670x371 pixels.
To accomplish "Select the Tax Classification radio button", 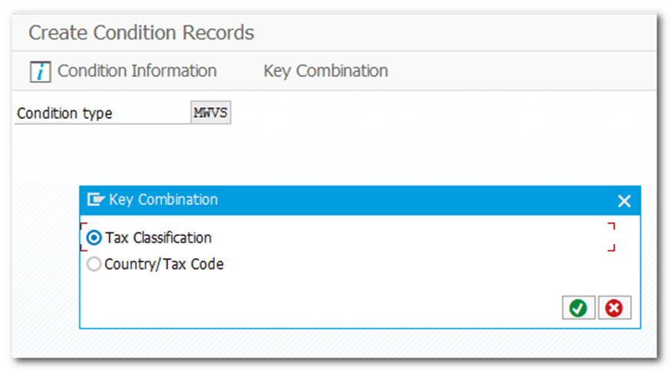I will 94,238.
